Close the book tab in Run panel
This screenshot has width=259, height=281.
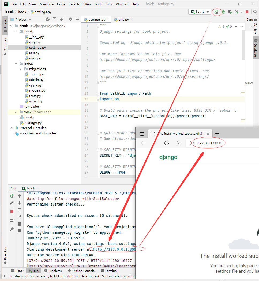(x=38, y=188)
